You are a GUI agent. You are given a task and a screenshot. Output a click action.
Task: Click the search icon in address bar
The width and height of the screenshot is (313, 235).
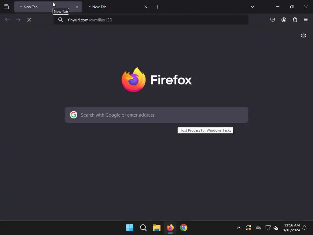coord(60,20)
